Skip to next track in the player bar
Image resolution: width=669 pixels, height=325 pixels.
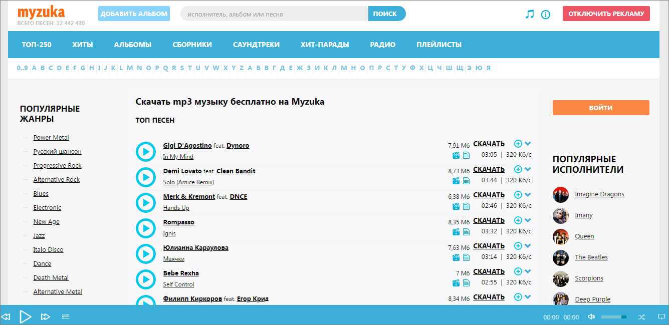(x=46, y=316)
